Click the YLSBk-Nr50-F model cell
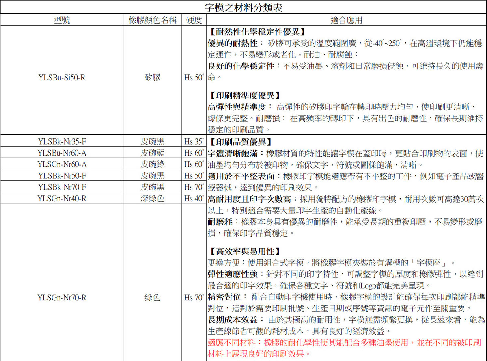Screen dimensions: 487x361 coord(62,176)
